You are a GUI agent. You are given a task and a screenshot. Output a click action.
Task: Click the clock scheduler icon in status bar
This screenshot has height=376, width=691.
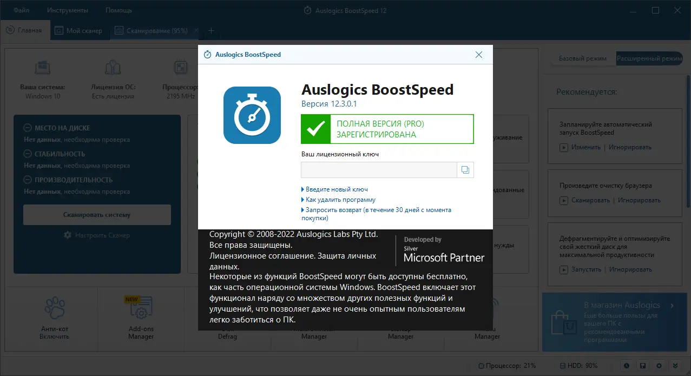pyautogui.click(x=627, y=366)
